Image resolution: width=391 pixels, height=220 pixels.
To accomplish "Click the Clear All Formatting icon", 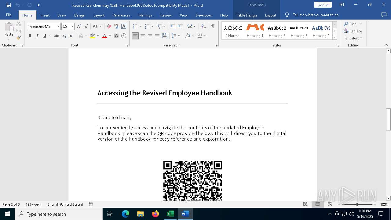I will coord(109,27).
